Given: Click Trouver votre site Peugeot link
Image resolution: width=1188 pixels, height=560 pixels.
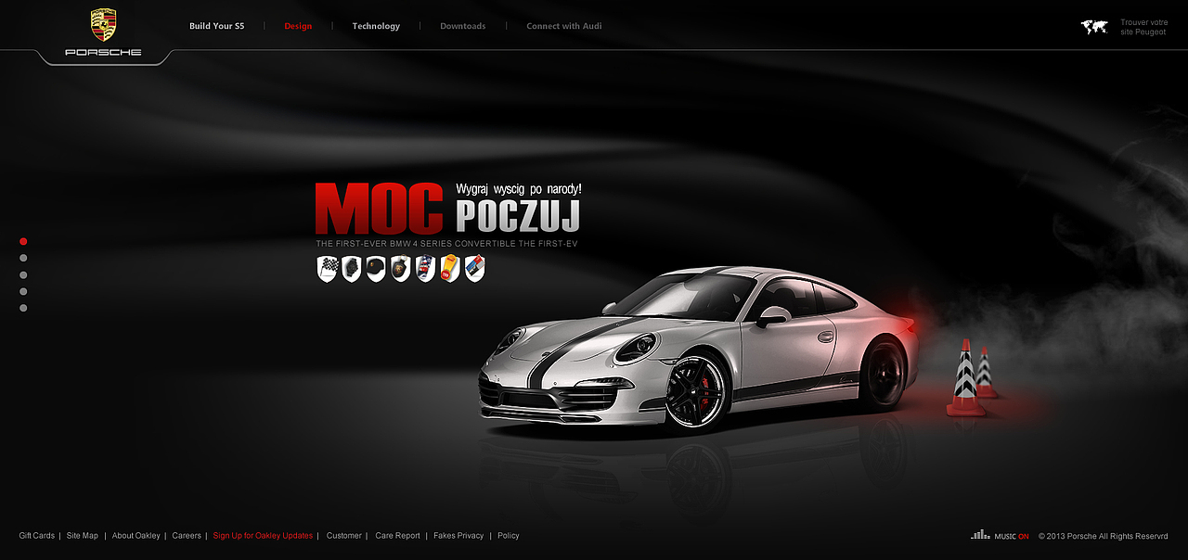Looking at the screenshot, I should click(1143, 27).
